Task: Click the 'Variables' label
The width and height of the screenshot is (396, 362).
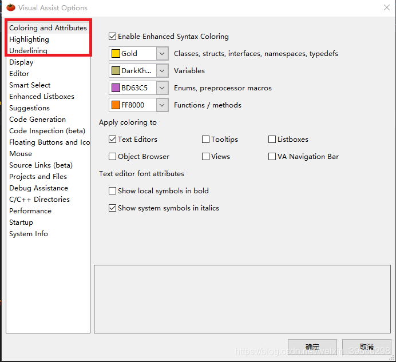Action: 189,71
